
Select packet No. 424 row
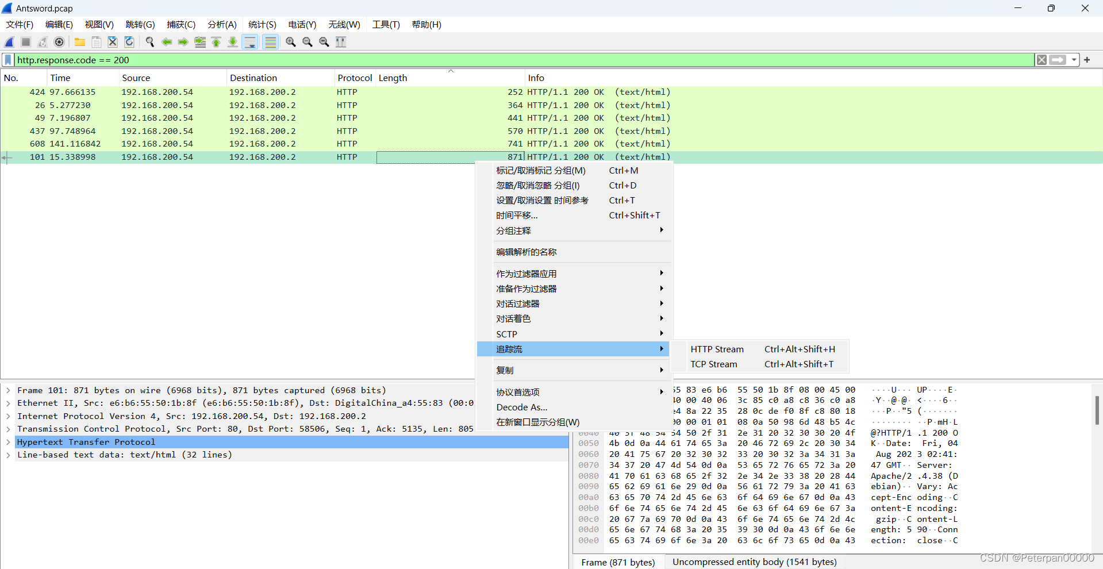(551, 92)
